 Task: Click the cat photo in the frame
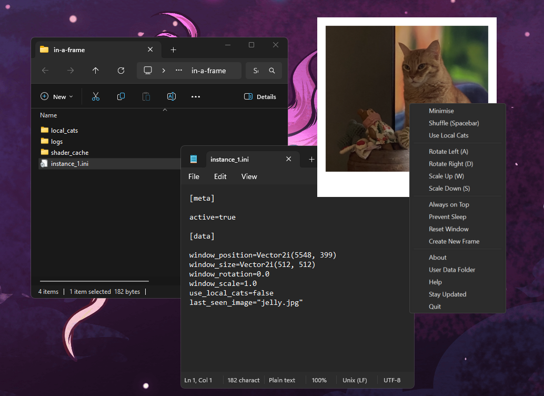pyautogui.click(x=407, y=98)
